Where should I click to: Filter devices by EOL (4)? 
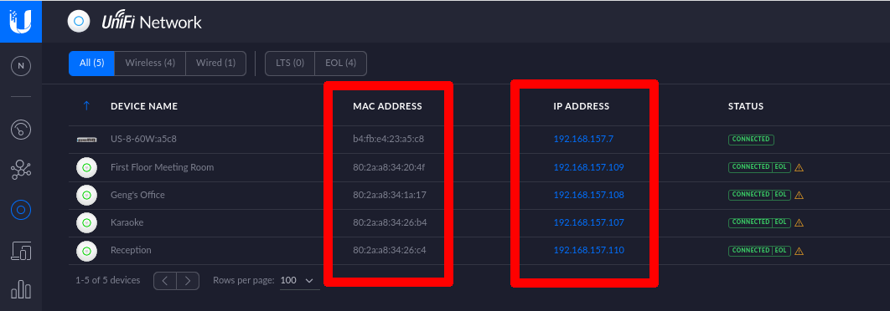pyautogui.click(x=340, y=64)
